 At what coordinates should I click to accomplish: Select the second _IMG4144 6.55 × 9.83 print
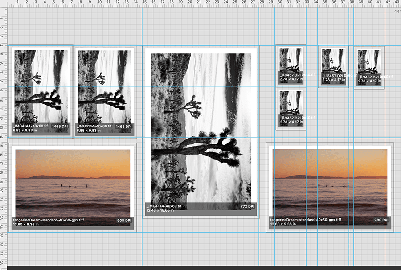point(105,91)
